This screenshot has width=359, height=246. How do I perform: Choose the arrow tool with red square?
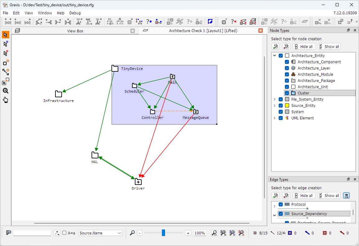[6, 53]
